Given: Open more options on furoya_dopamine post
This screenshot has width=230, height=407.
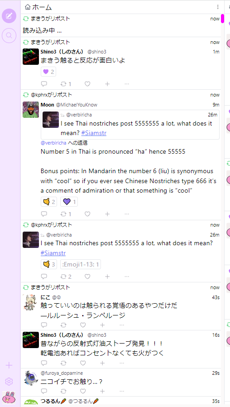Looking at the screenshot, I should click(x=122, y=391).
